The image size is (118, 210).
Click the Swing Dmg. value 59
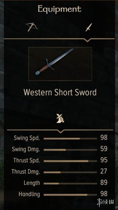pyautogui.click(x=104, y=149)
